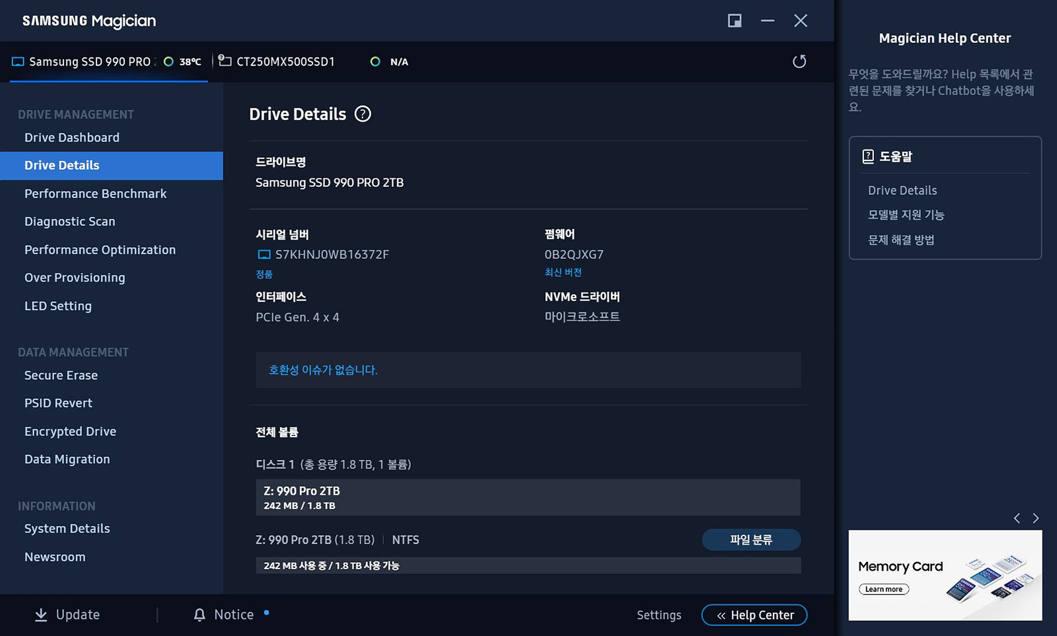Image resolution: width=1057 pixels, height=636 pixels.
Task: Click the 도움말 help book icon
Action: click(x=868, y=157)
